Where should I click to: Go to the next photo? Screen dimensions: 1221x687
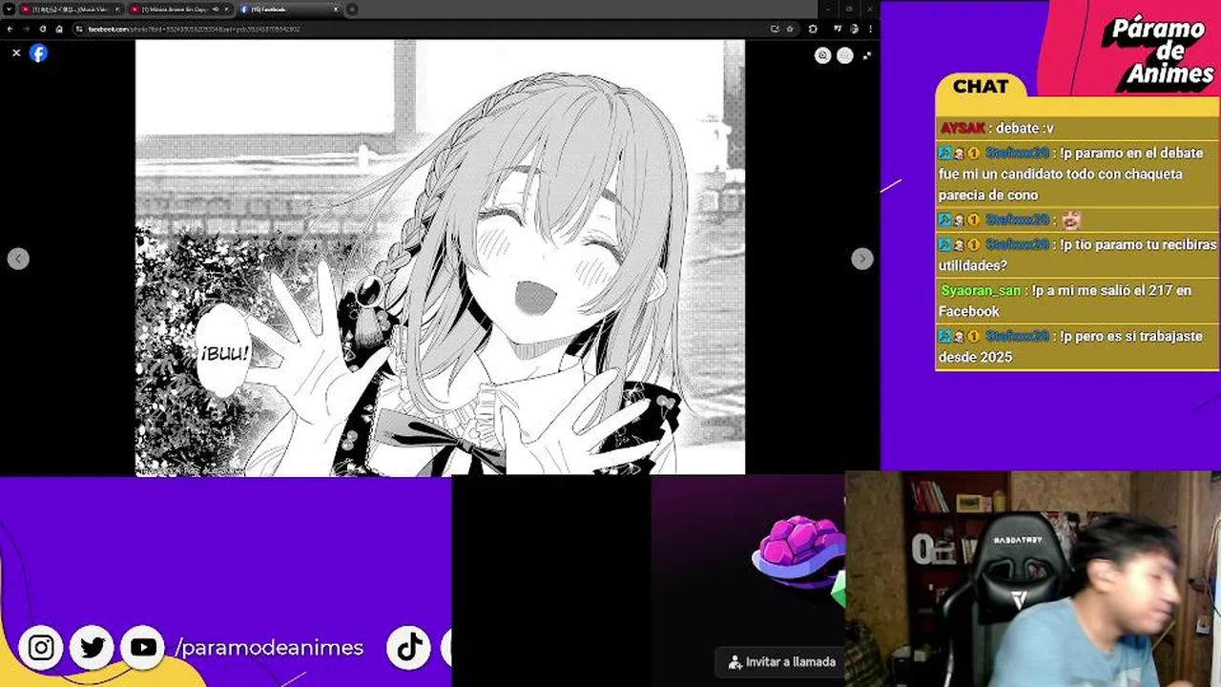(861, 259)
